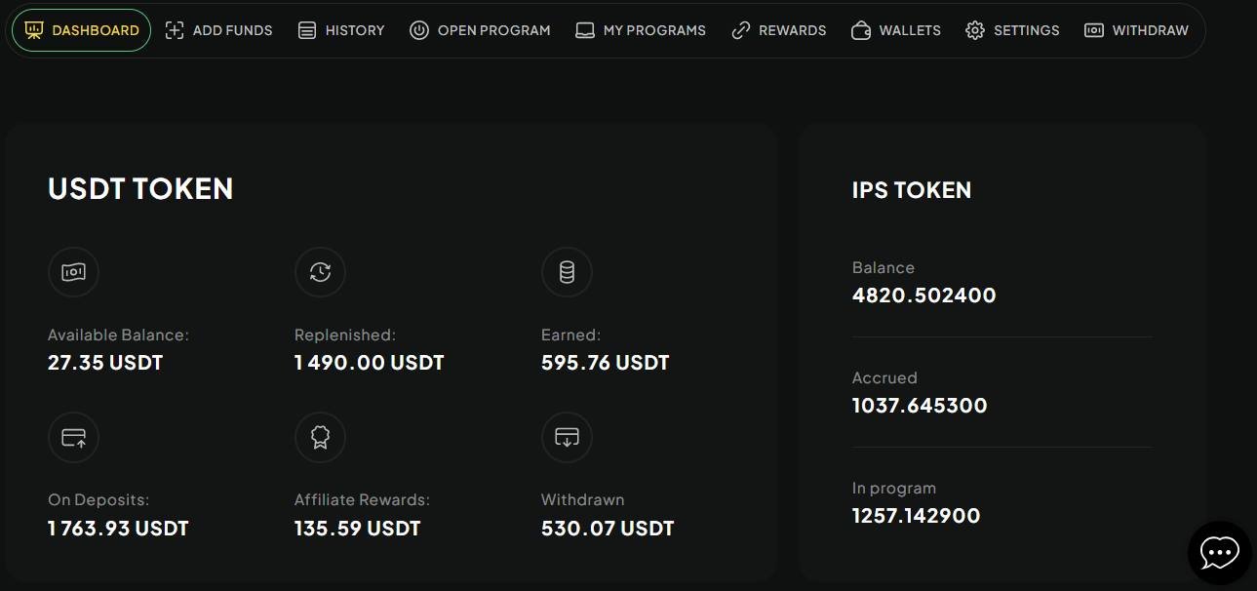This screenshot has height=591, width=1257.
Task: Click the Available Balance cash icon
Action: (73, 273)
